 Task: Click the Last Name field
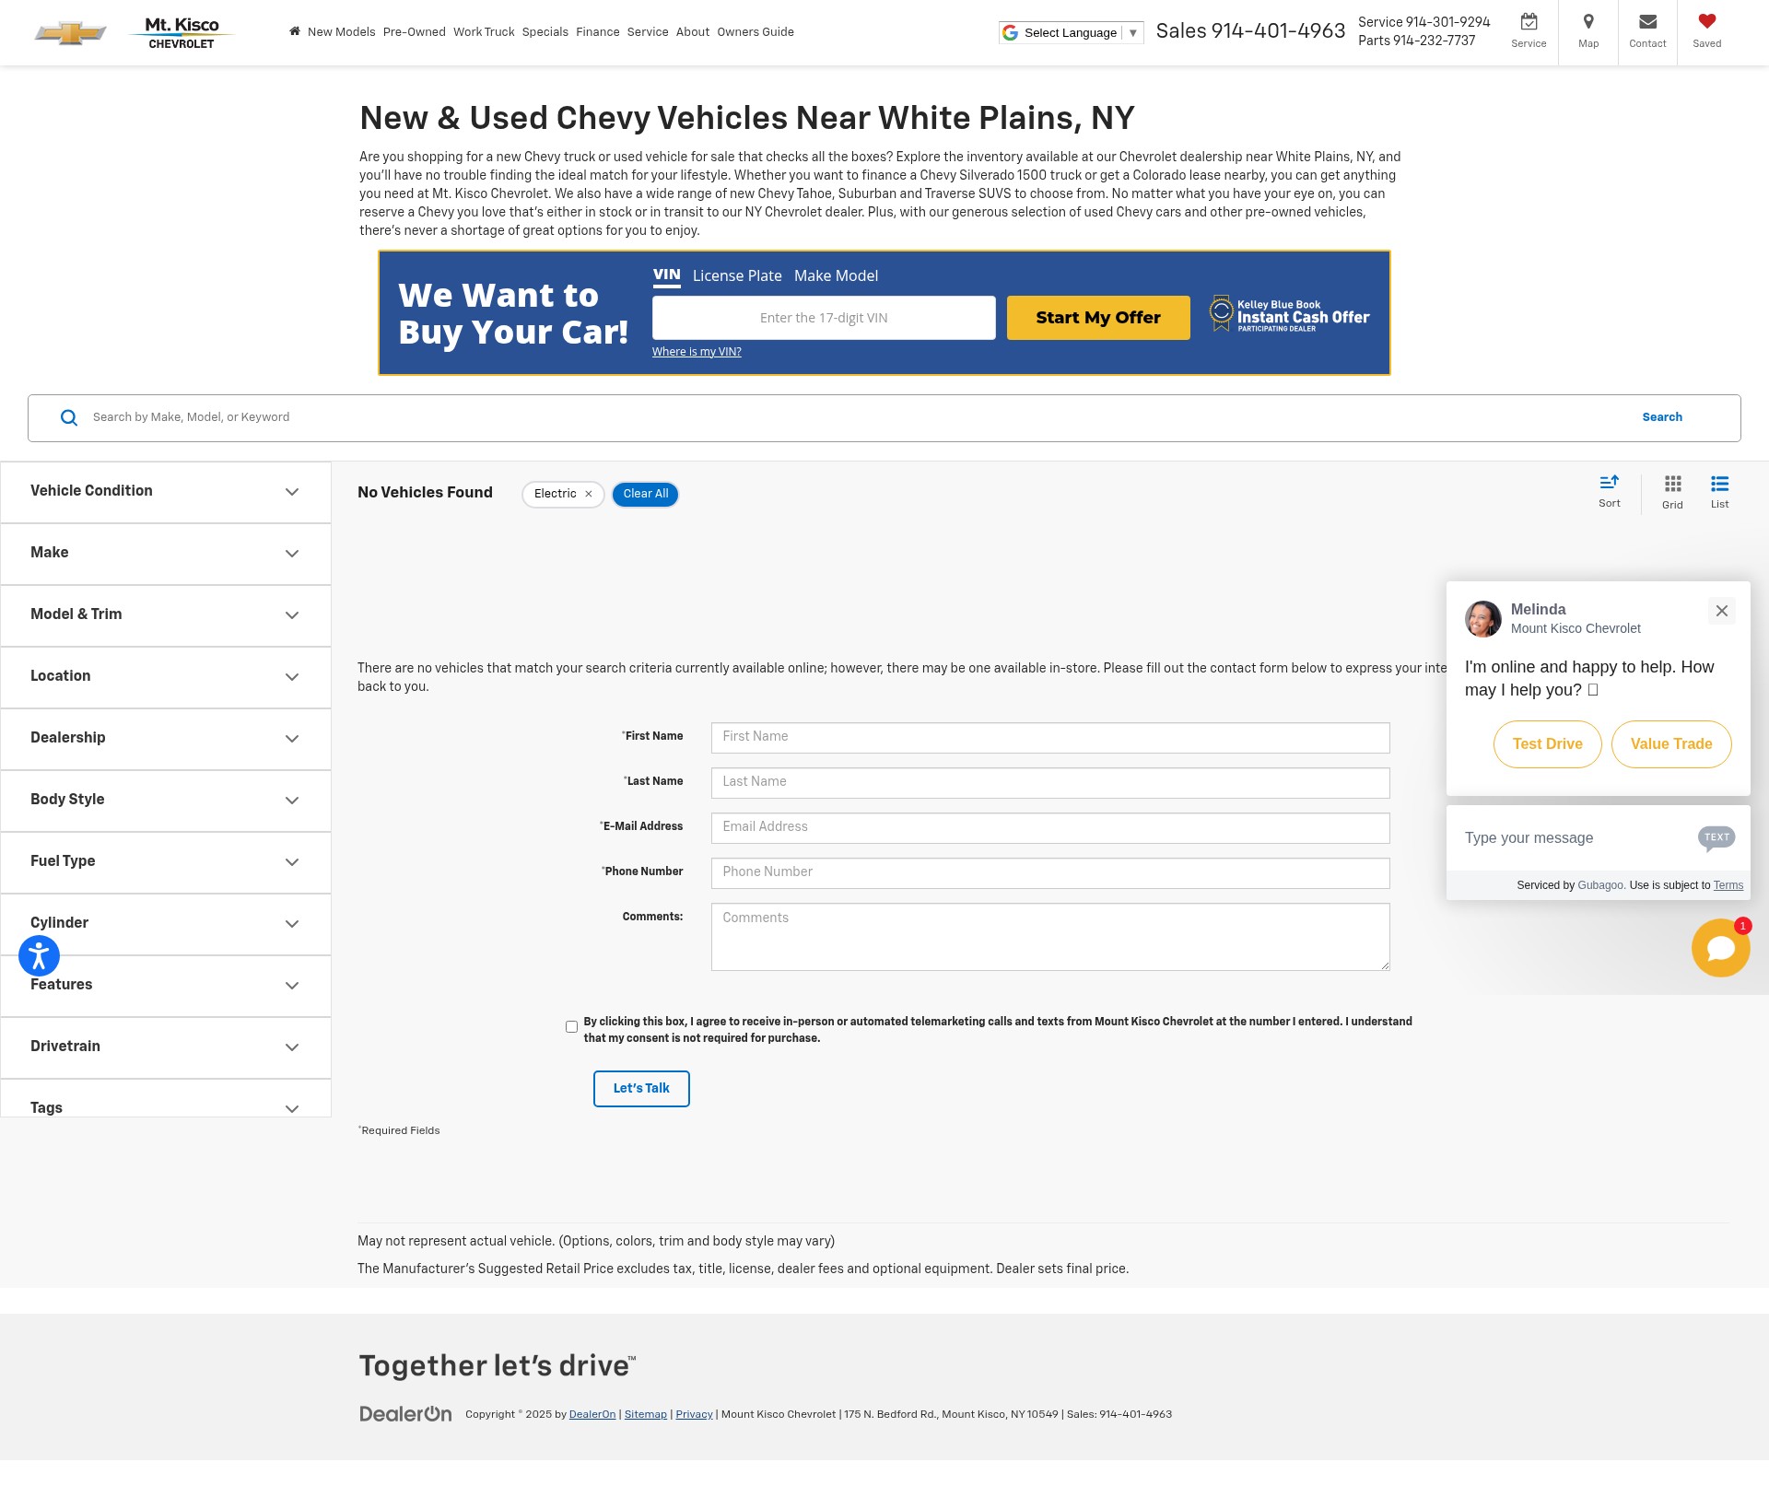(1050, 782)
